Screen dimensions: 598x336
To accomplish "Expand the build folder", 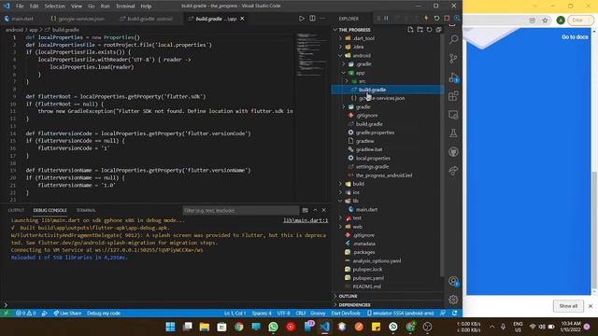I will click(x=340, y=184).
